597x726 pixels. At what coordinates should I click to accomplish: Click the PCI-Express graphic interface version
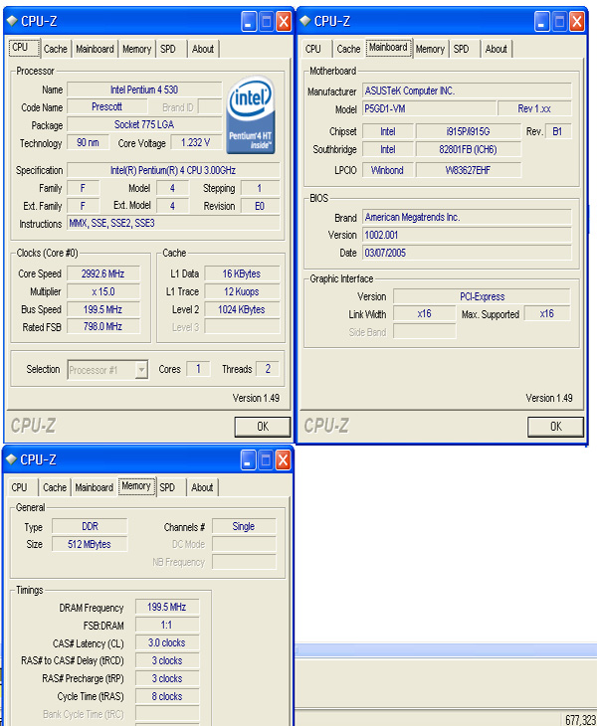(482, 296)
